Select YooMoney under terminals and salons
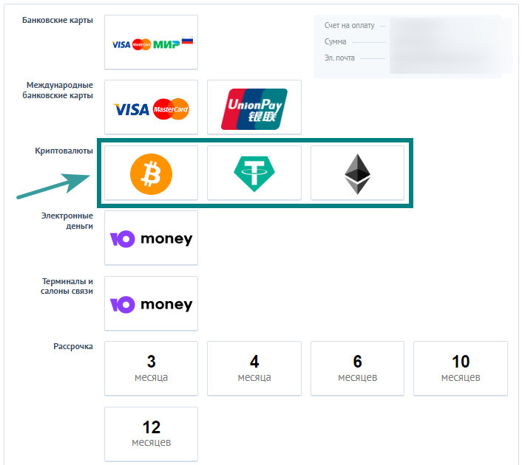 point(151,303)
